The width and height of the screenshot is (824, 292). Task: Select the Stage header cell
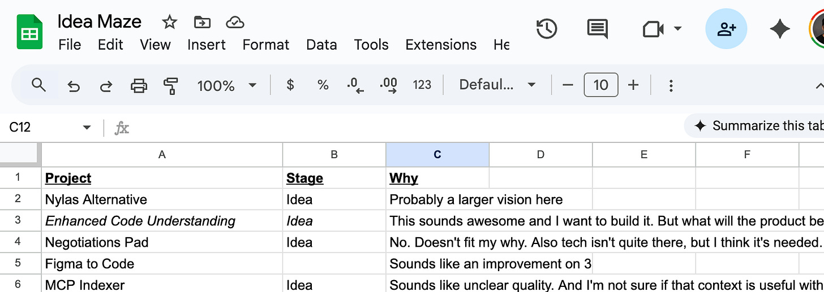point(334,178)
